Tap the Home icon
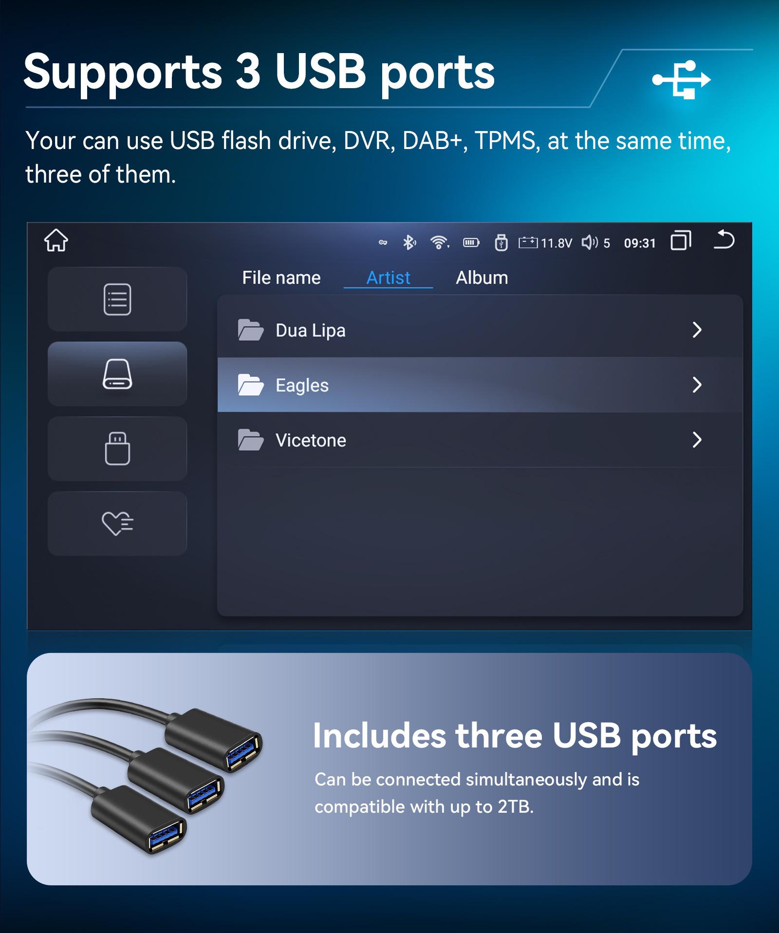This screenshot has width=779, height=933. tap(56, 240)
